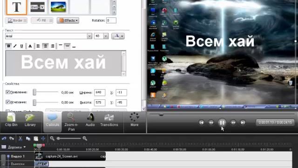Toggle the Появление (fade in) checkbox

click(x=7, y=92)
